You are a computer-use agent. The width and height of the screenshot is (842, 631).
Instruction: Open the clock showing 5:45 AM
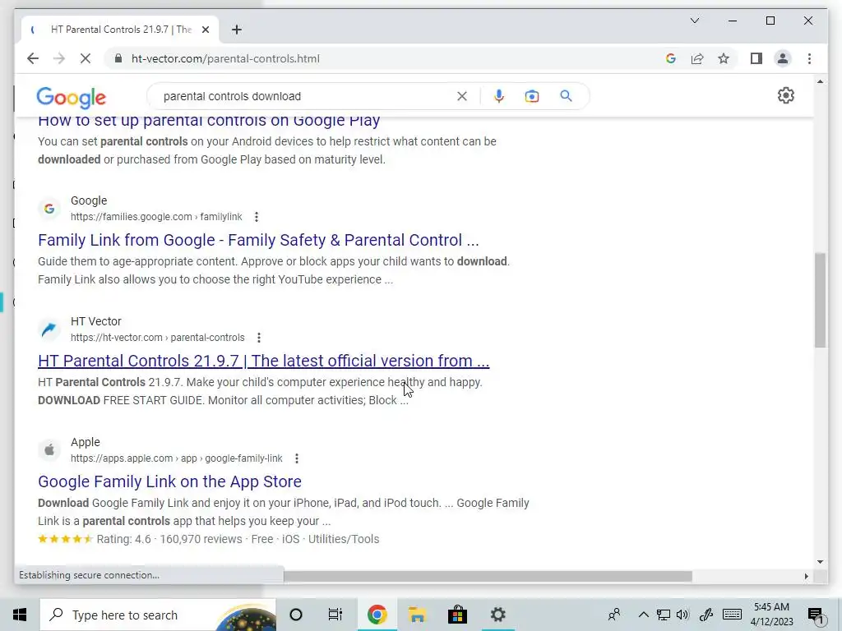(x=771, y=615)
